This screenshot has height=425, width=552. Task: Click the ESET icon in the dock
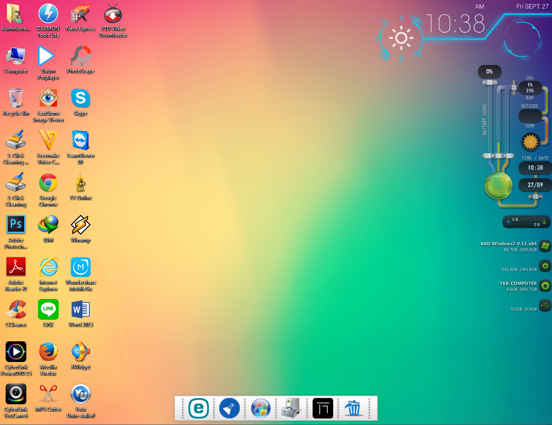pos(199,408)
